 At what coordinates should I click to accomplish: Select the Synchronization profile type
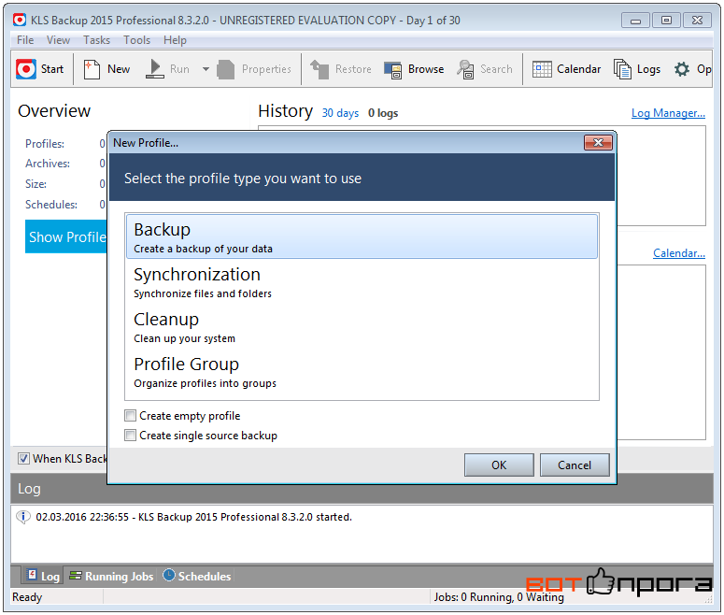pyautogui.click(x=362, y=282)
